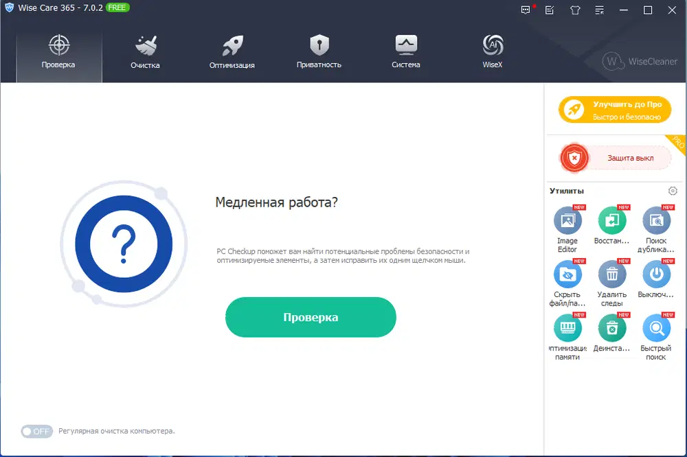Click the Wise Care 365 shield logo
This screenshot has height=457, width=687.
coord(9,8)
